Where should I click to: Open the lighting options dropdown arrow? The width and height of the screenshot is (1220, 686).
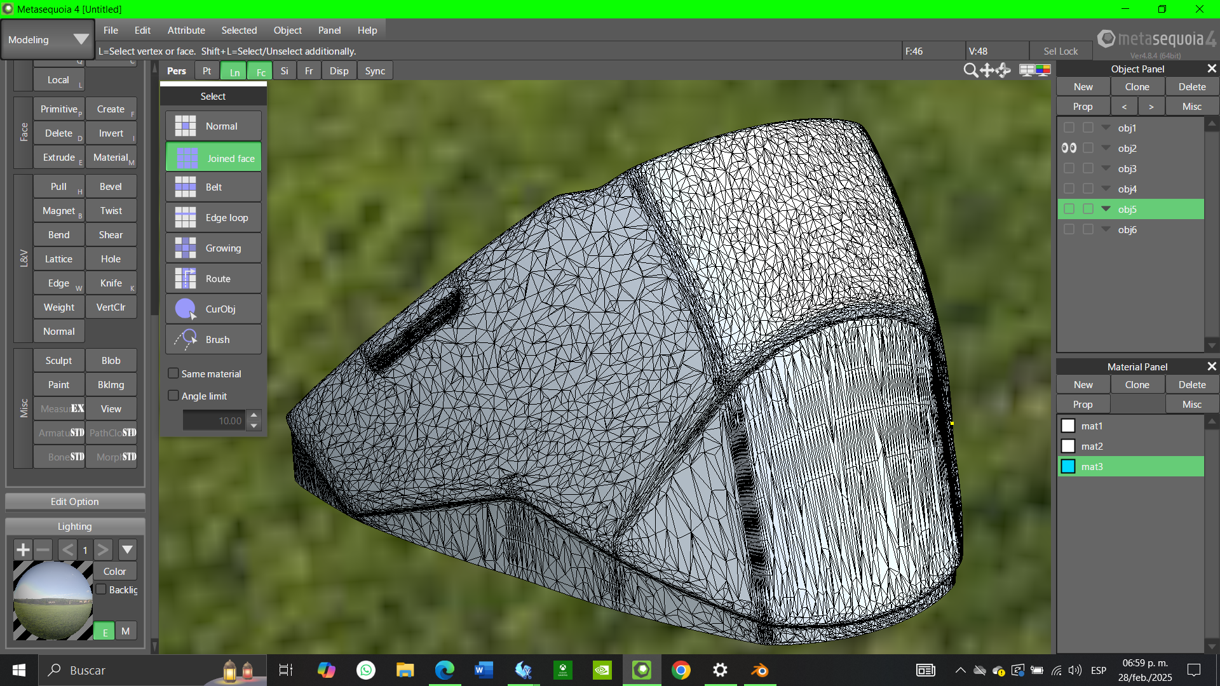127,549
